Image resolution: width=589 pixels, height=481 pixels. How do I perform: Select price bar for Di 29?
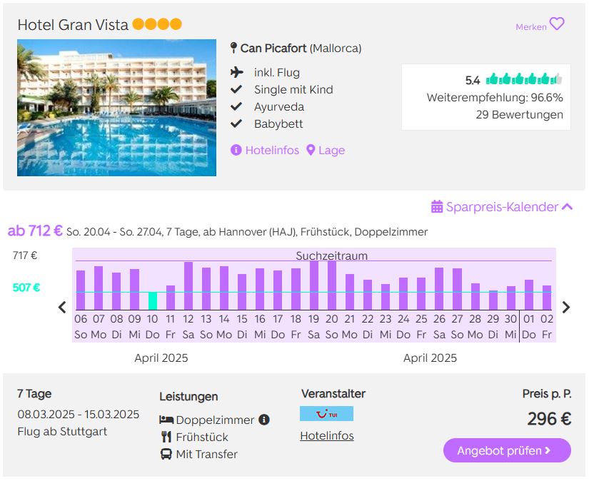click(493, 300)
